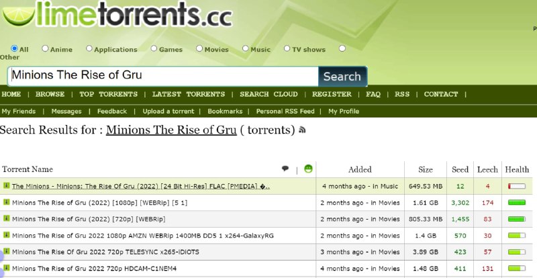Click the 131 leech count
This screenshot has height=278, width=537.
(x=487, y=269)
